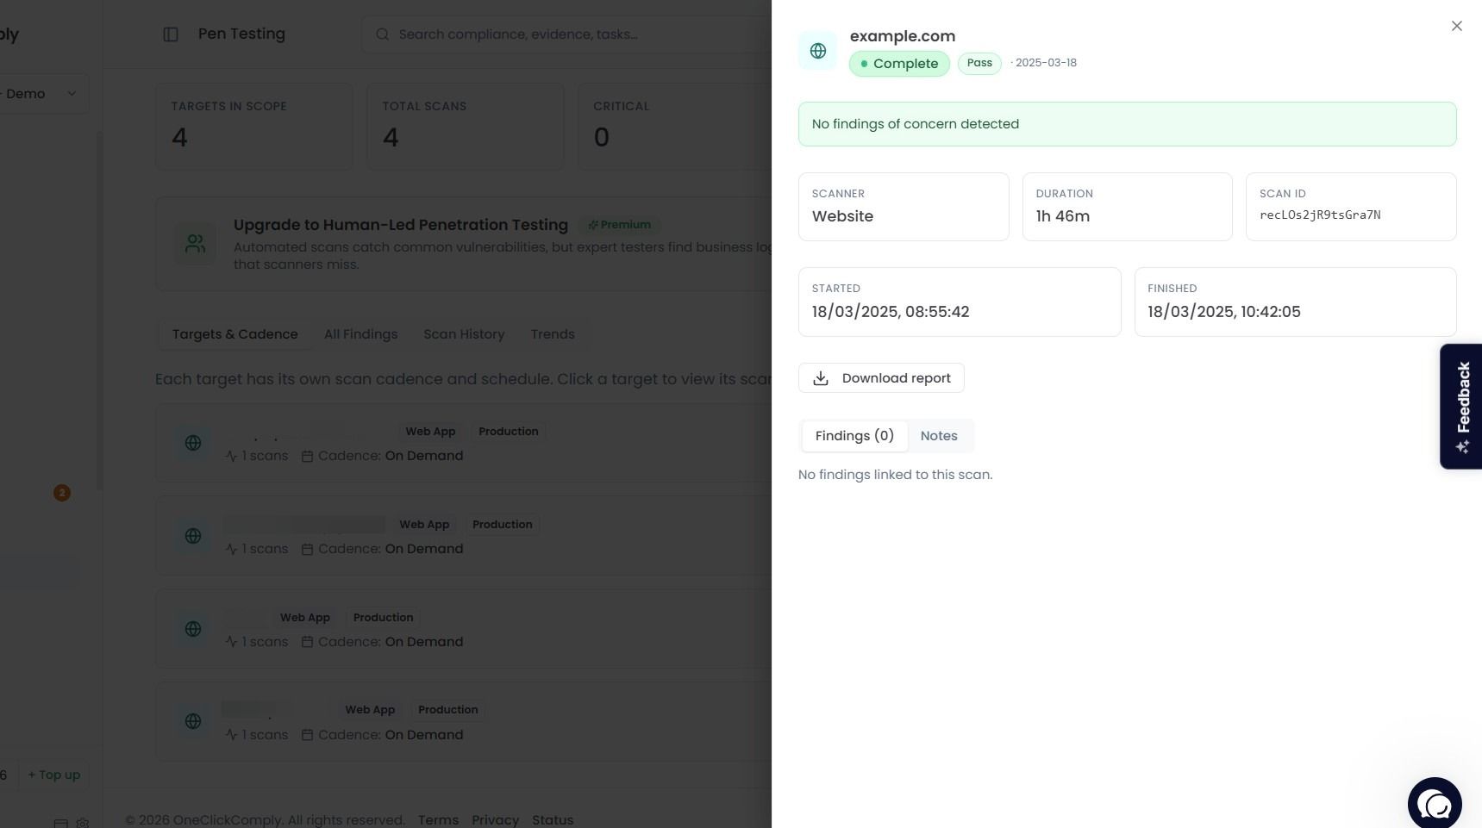
Task: Open the Privacy footer link
Action: click(495, 820)
